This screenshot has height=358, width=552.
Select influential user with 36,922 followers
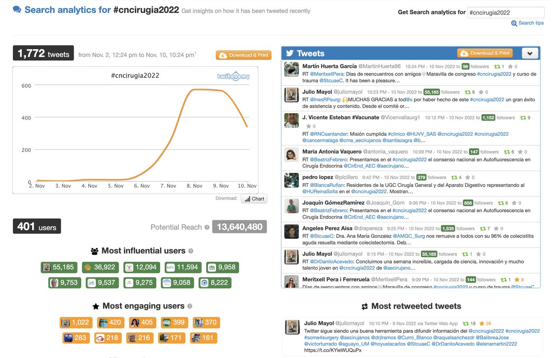point(100,267)
